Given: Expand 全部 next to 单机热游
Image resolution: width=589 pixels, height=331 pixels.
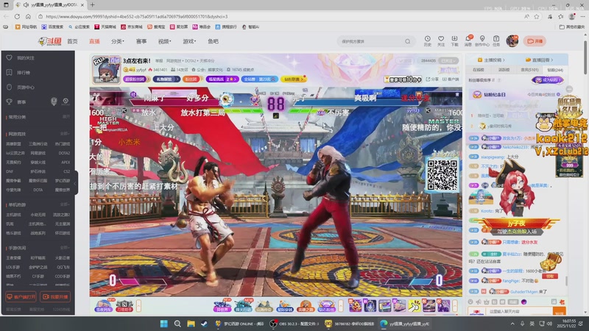Looking at the screenshot, I should tap(65, 204).
